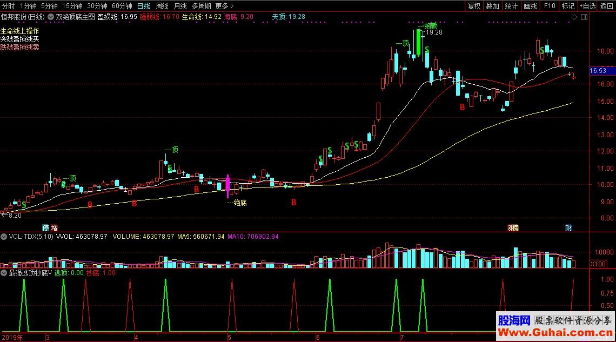Click the 海底: 9.20 value

pyautogui.click(x=239, y=17)
